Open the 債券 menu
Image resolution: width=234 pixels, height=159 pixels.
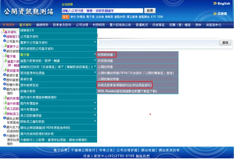[198, 25]
